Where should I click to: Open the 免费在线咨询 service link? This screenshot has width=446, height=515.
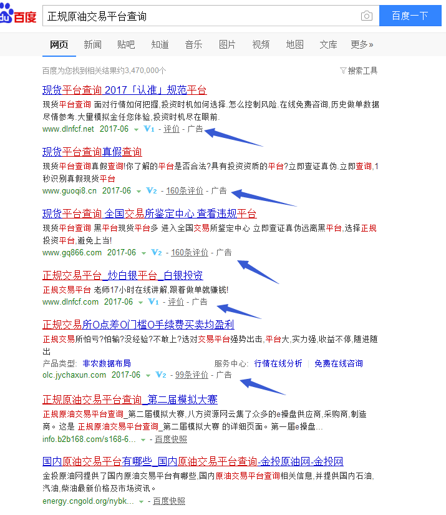(339, 363)
